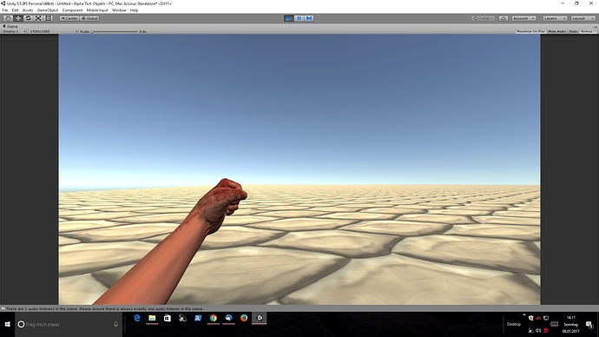Viewport: 599px width, 337px height.
Task: Select the Hand tool in toolbar
Action: click(8, 18)
